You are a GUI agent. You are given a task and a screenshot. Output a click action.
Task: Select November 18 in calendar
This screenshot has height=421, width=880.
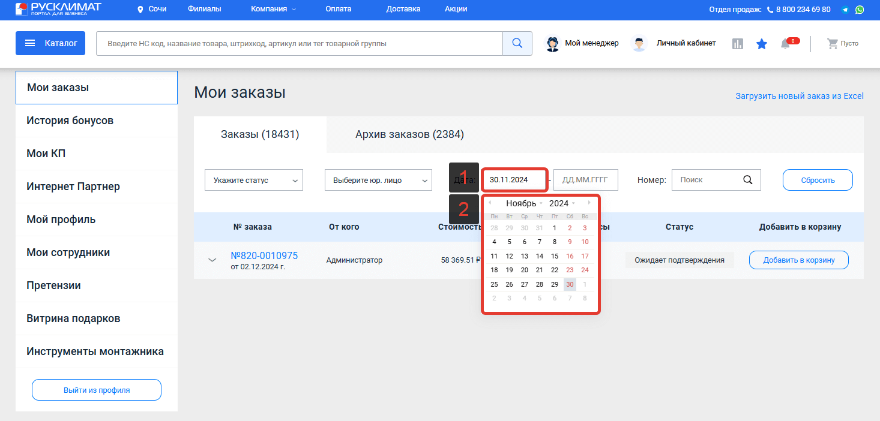click(494, 270)
